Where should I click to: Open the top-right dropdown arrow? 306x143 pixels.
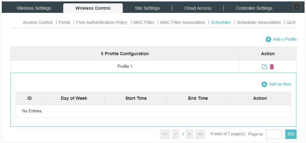click(x=297, y=7)
